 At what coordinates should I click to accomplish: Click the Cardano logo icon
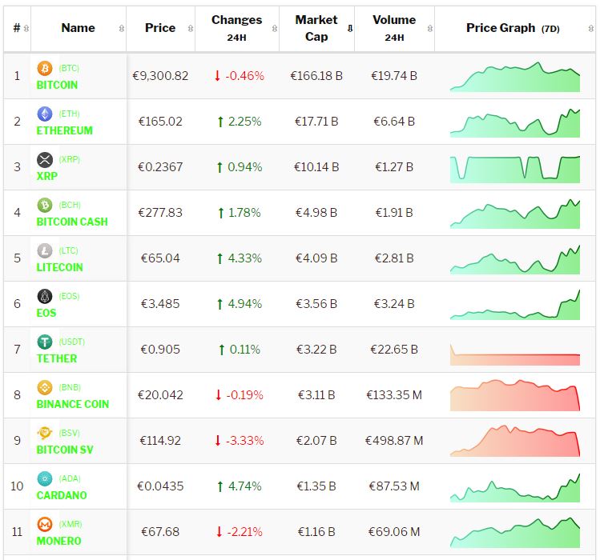45,479
